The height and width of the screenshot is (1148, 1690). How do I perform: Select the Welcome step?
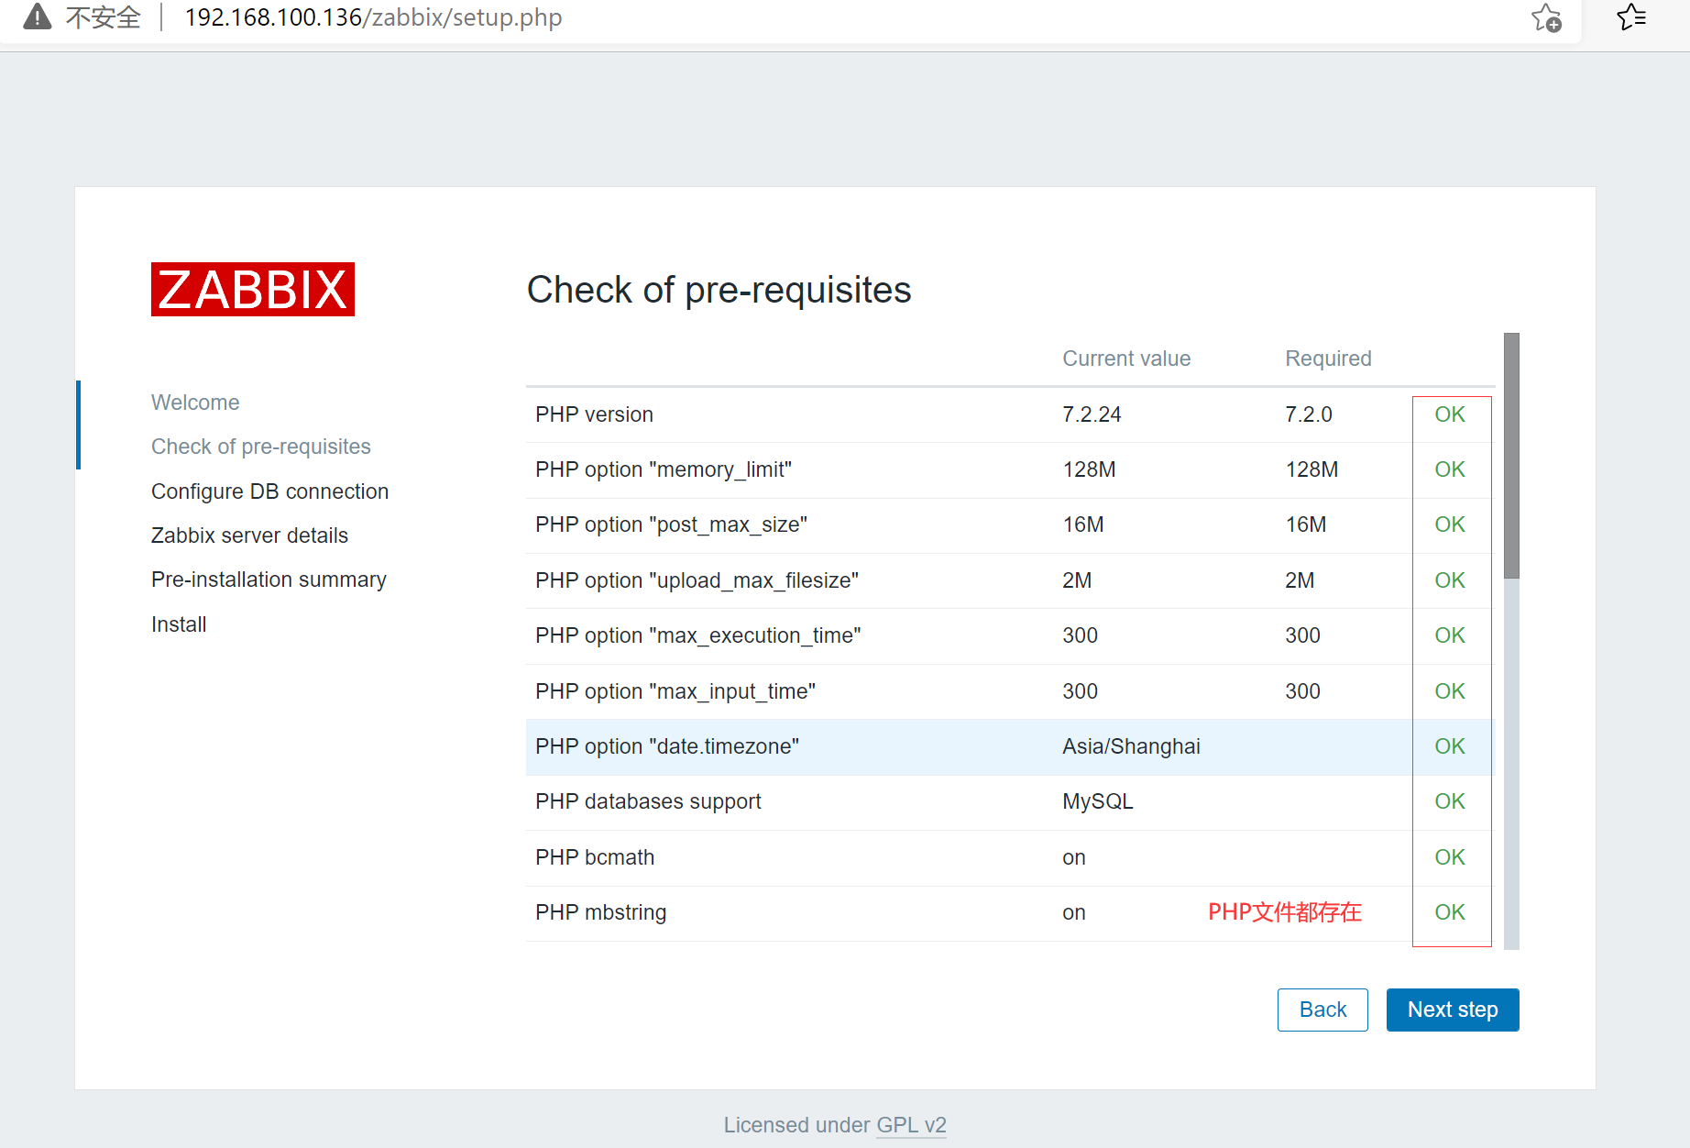point(195,402)
